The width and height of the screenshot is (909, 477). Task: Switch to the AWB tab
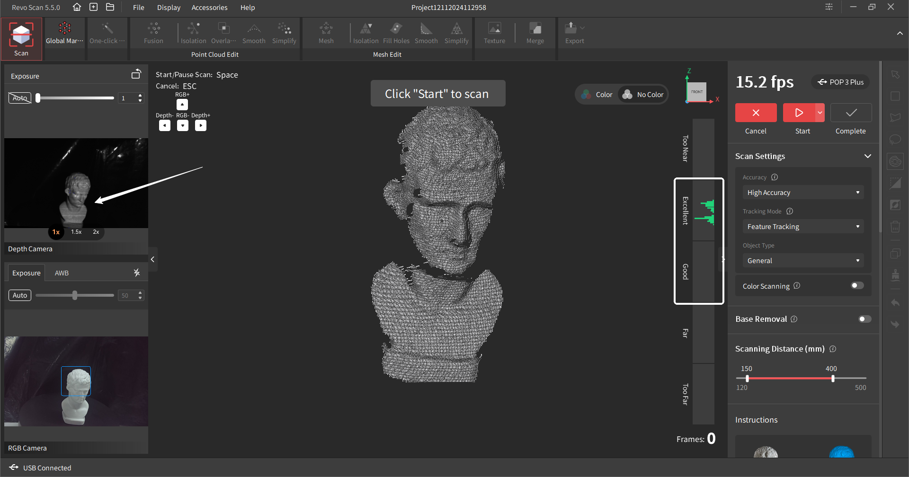click(62, 273)
